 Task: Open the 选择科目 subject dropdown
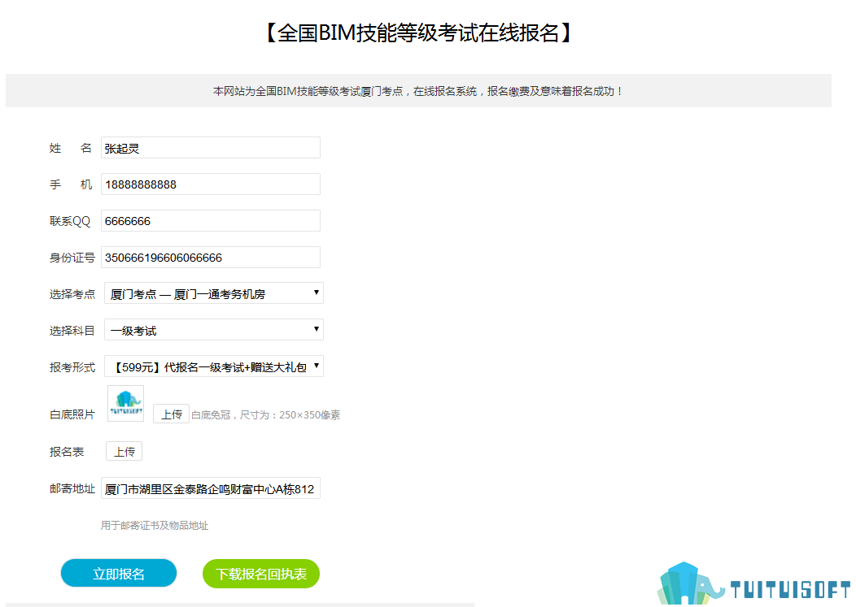point(213,330)
